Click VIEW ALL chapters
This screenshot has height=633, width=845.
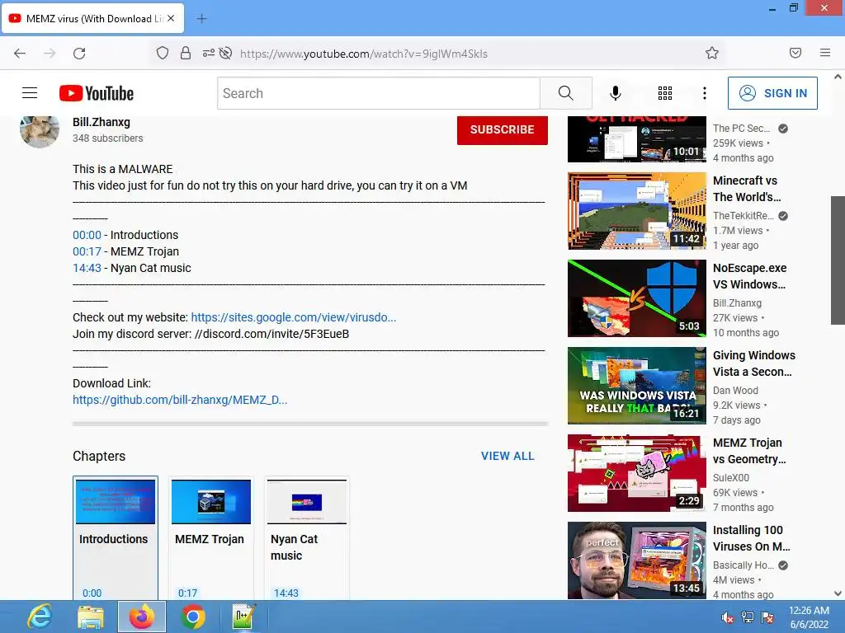coord(507,456)
